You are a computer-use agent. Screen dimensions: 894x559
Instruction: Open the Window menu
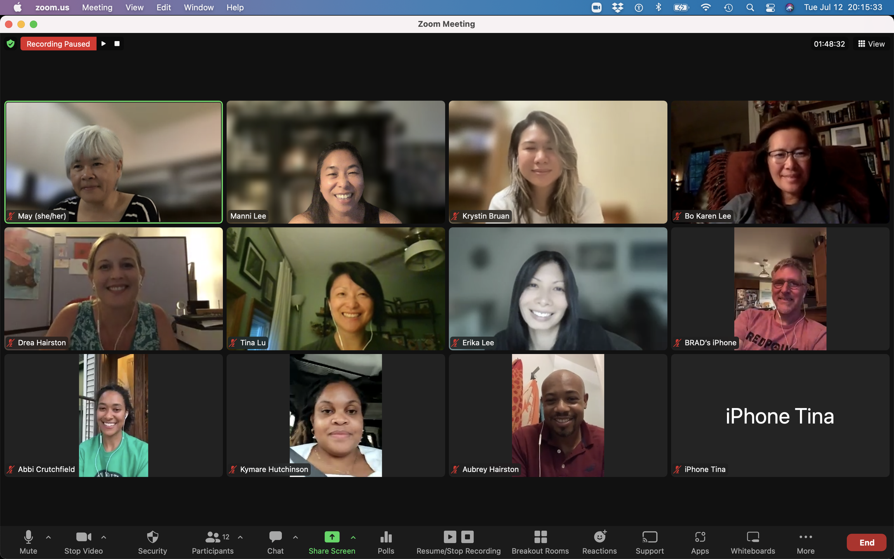click(x=198, y=8)
